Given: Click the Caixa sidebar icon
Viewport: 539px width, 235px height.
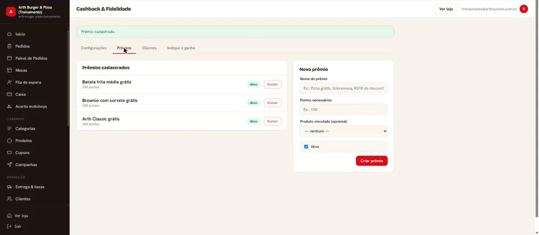Looking at the screenshot, I should pyautogui.click(x=9, y=94).
